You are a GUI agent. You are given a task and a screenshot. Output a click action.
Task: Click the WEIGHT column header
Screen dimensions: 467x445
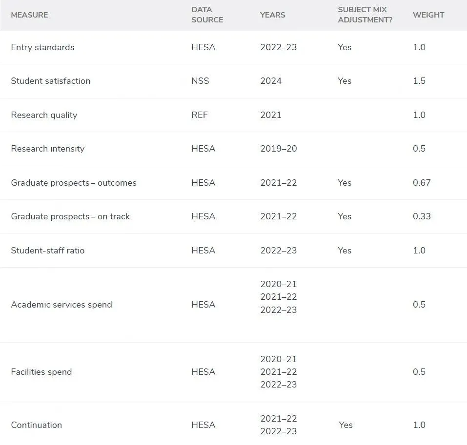pos(428,15)
